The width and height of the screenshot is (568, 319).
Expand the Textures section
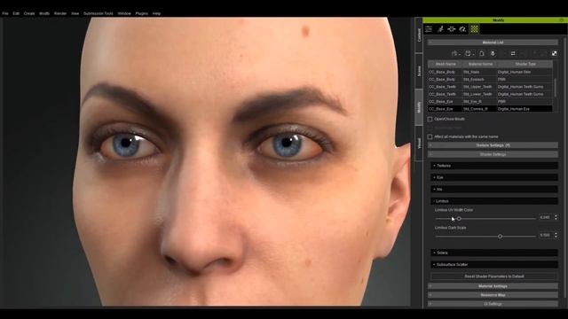pos(494,166)
